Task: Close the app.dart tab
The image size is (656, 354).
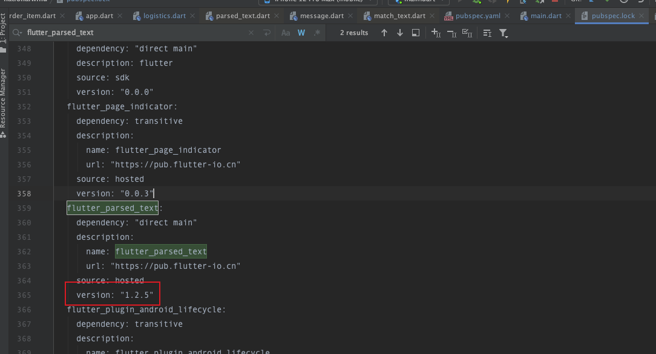Action: tap(120, 16)
